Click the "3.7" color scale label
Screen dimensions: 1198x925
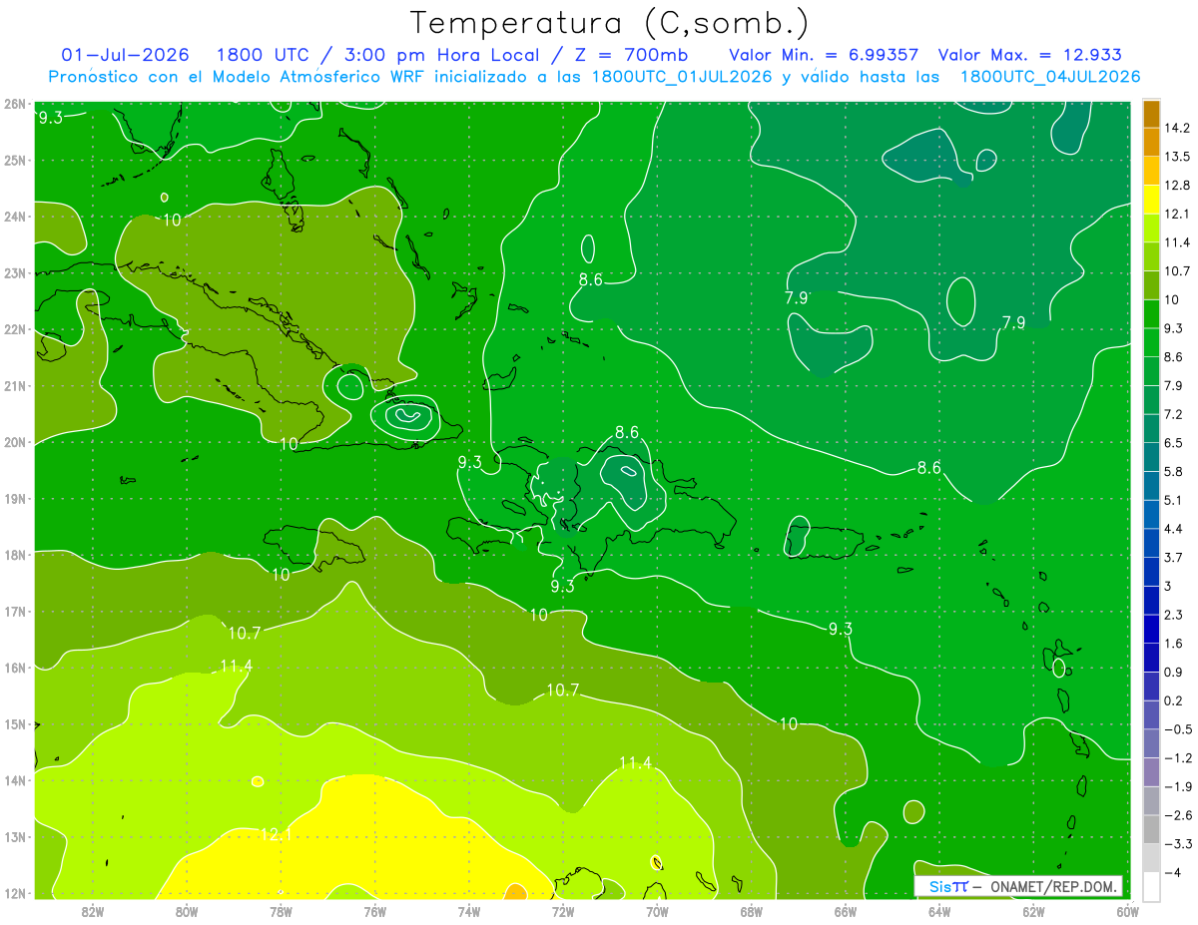[x=1174, y=558]
